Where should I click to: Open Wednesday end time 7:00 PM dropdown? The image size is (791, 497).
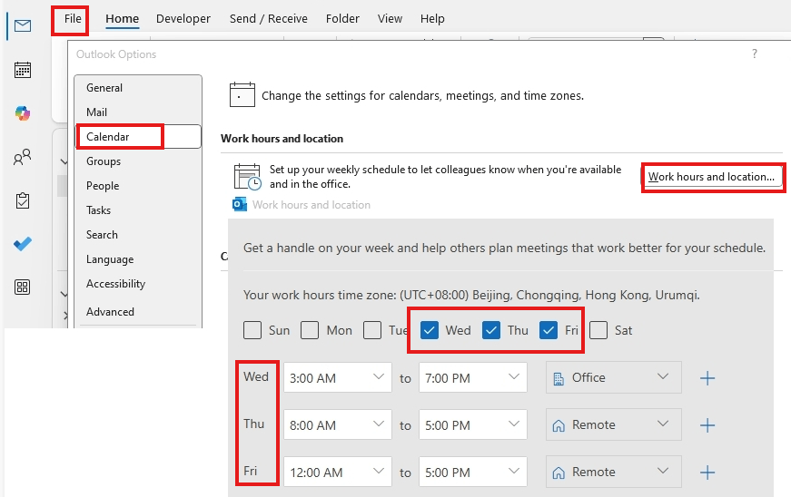coord(472,377)
